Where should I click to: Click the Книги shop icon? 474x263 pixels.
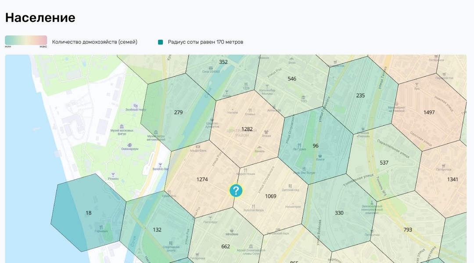click(320, 156)
